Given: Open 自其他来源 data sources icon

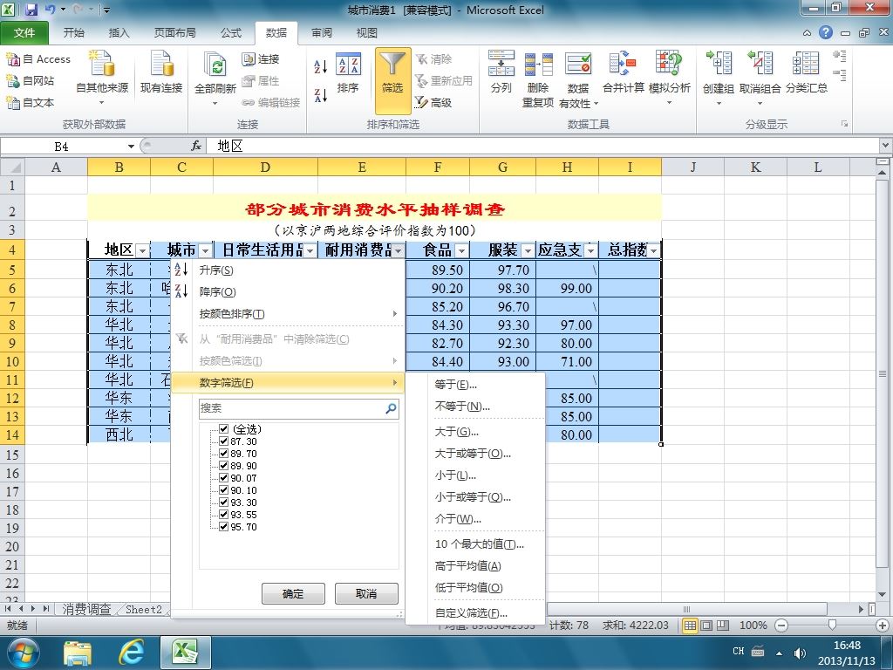Looking at the screenshot, I should point(102,63).
